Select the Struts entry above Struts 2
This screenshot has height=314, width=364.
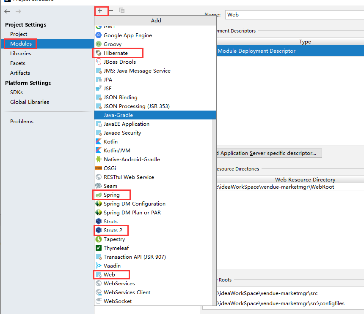click(x=153, y=222)
